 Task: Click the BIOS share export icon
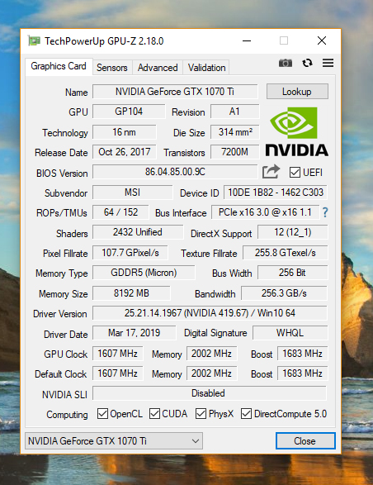[x=271, y=172]
